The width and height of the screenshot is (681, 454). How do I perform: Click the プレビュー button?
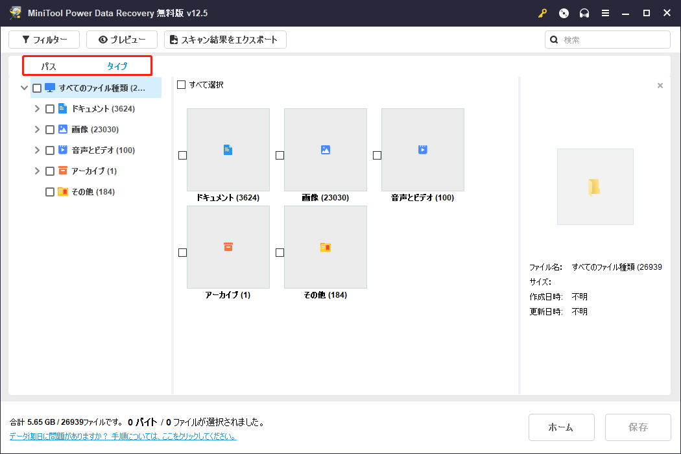122,40
